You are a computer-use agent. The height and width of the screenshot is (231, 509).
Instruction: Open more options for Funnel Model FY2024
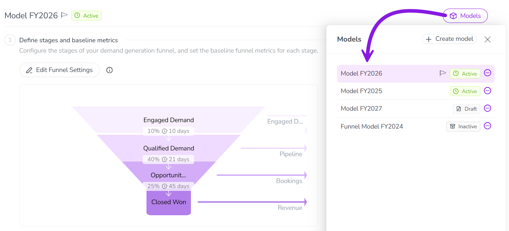point(488,126)
